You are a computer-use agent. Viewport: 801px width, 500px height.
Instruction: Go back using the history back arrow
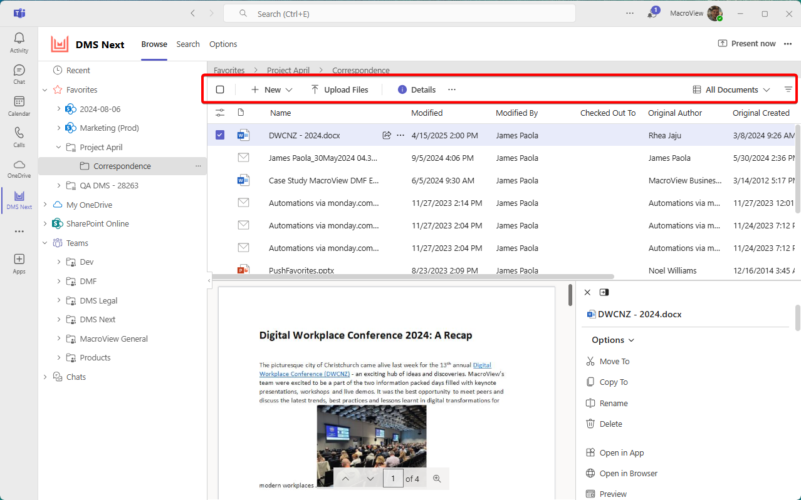(193, 13)
